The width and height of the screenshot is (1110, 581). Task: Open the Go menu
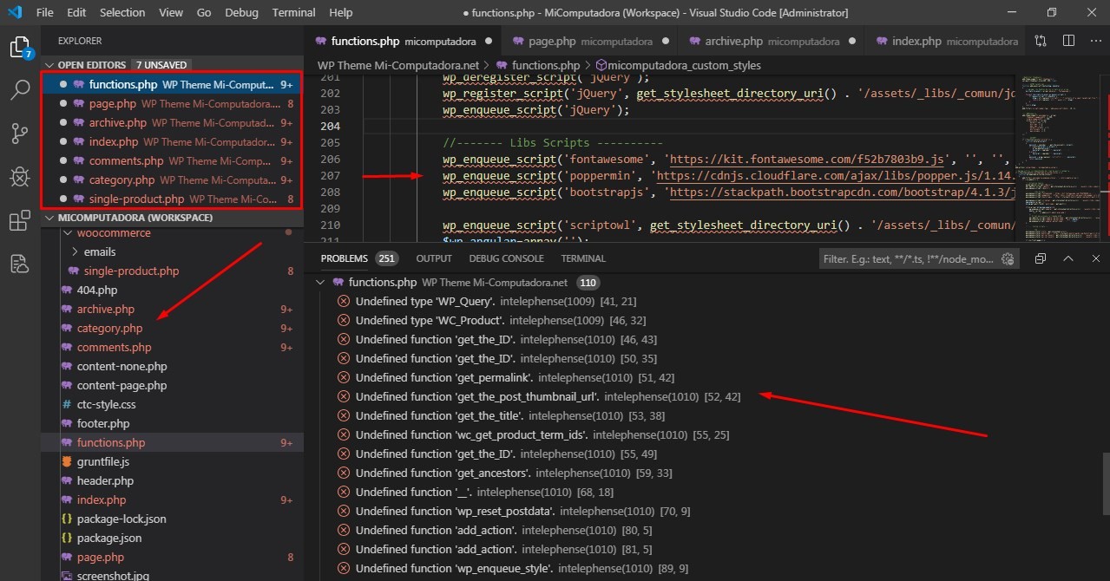204,12
